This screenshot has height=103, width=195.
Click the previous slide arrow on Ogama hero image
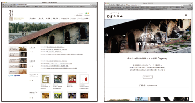pyautogui.click(x=107, y=35)
